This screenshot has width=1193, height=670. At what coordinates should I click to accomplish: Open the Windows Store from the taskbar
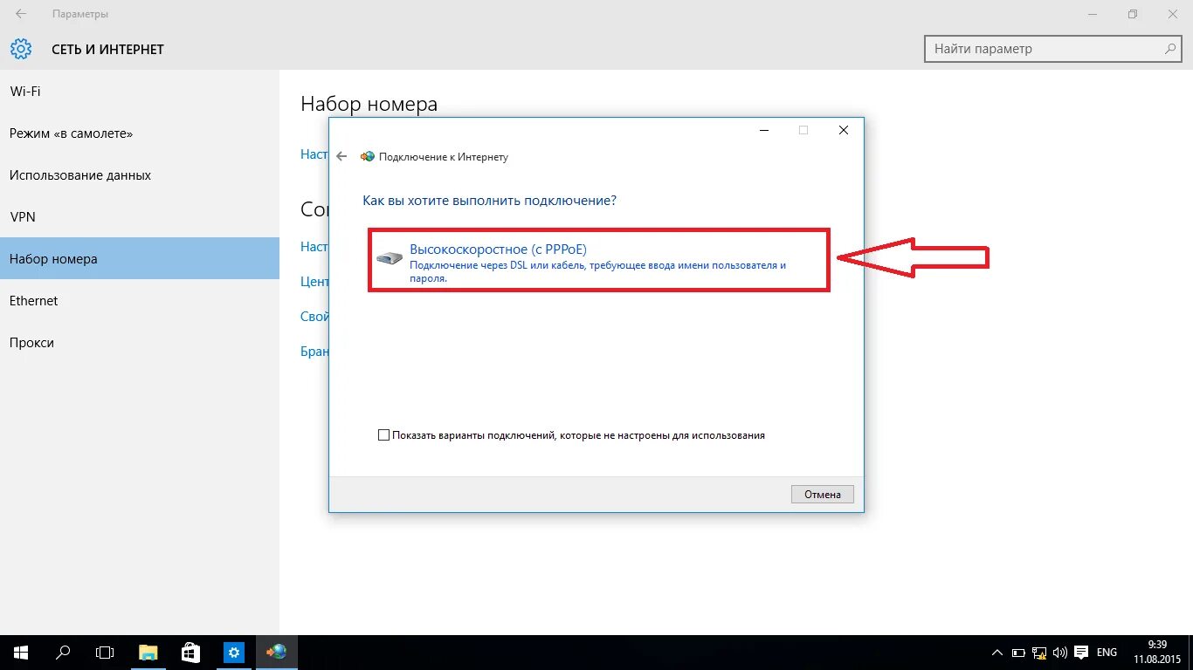pyautogui.click(x=190, y=652)
